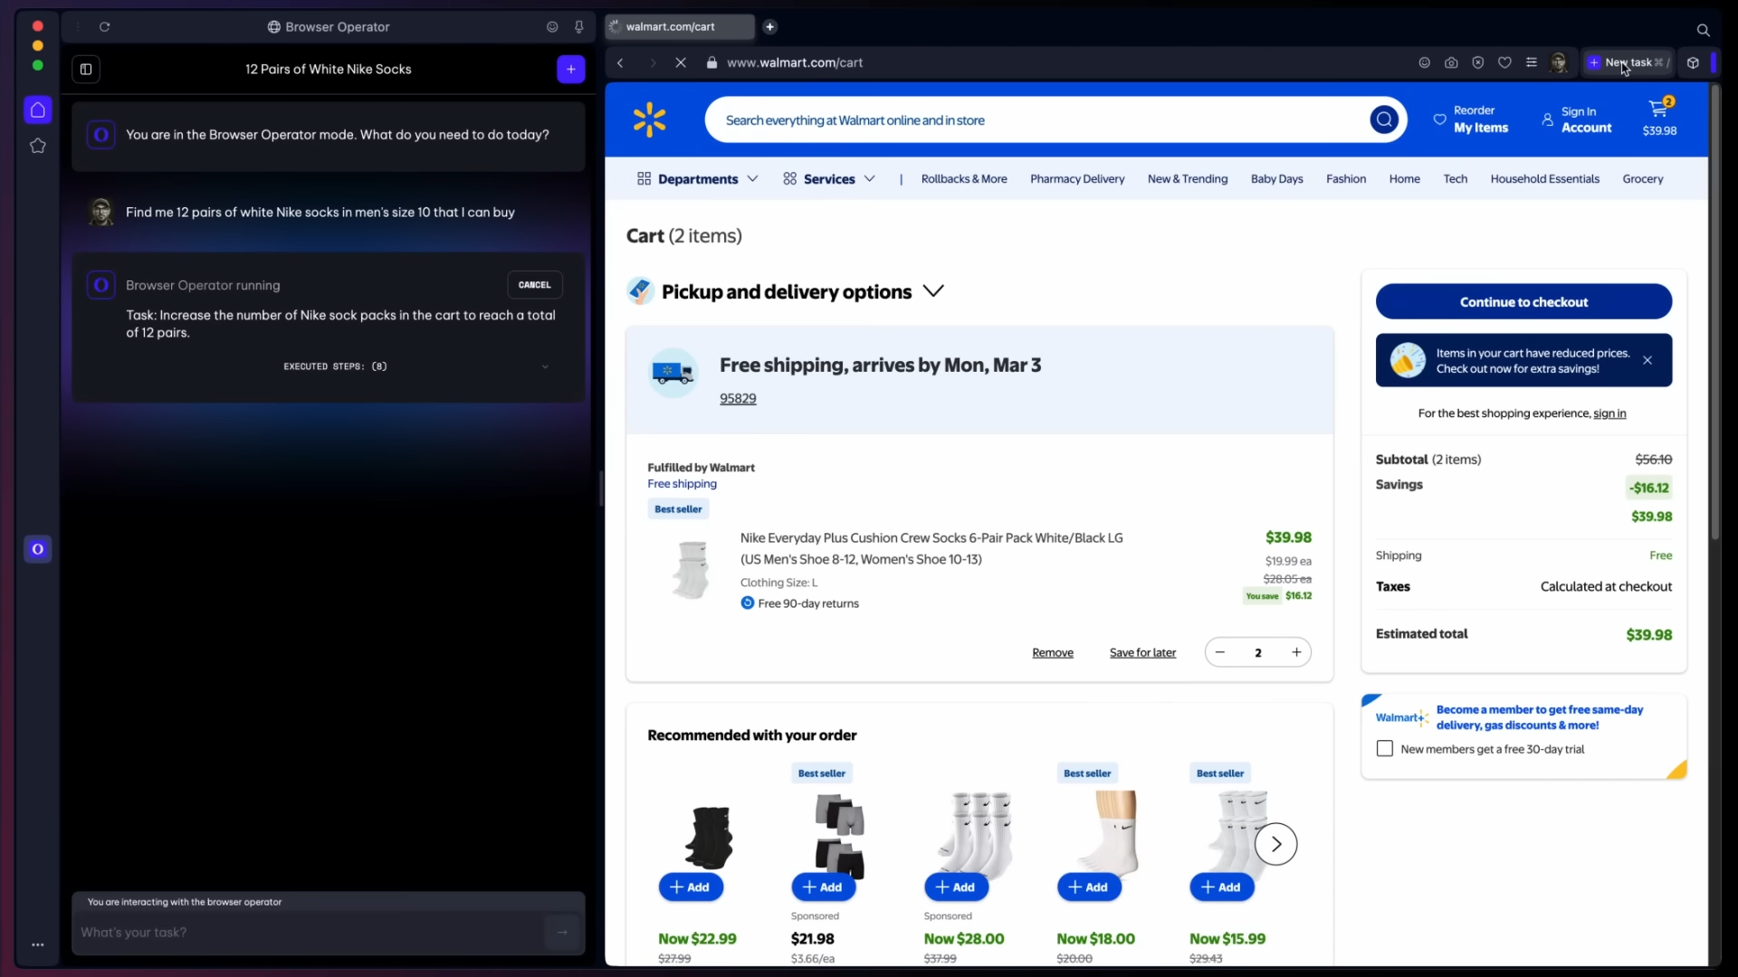Switch to the walmart.com/cart browser tab
1738x977 pixels.
(679, 27)
